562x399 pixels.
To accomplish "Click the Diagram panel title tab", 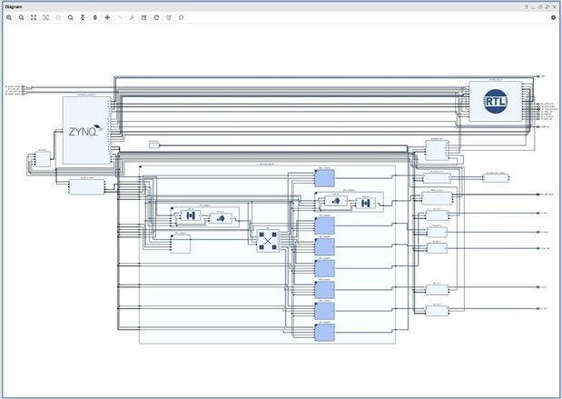I will pos(15,5).
